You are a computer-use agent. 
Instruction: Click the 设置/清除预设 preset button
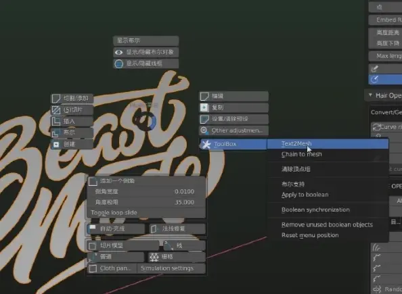tap(233, 119)
